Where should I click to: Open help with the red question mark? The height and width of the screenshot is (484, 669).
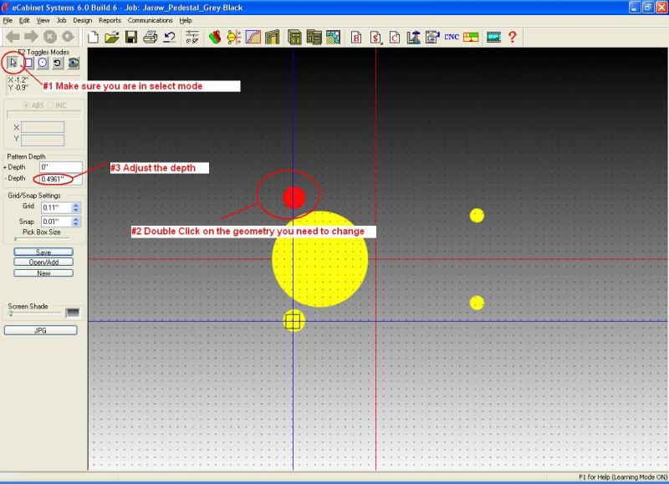pyautogui.click(x=512, y=37)
